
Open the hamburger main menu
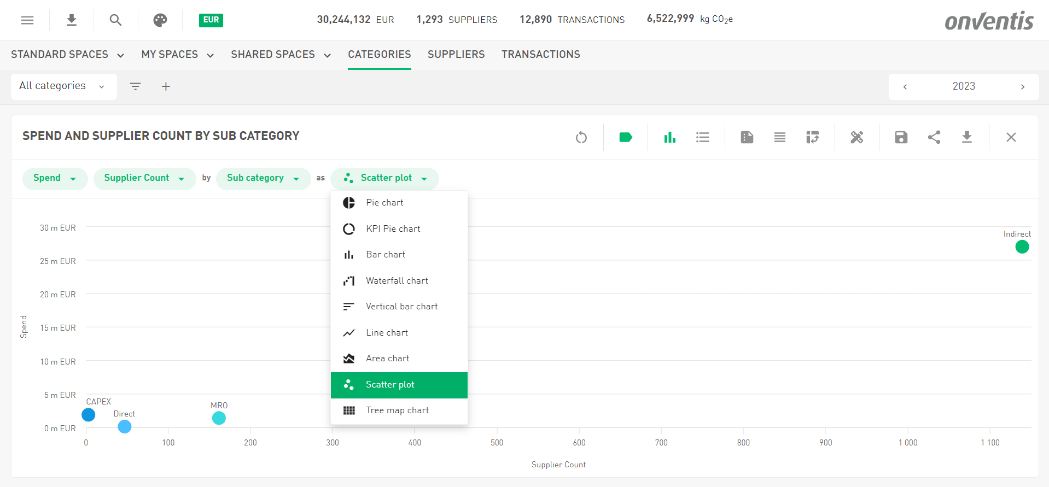(27, 20)
